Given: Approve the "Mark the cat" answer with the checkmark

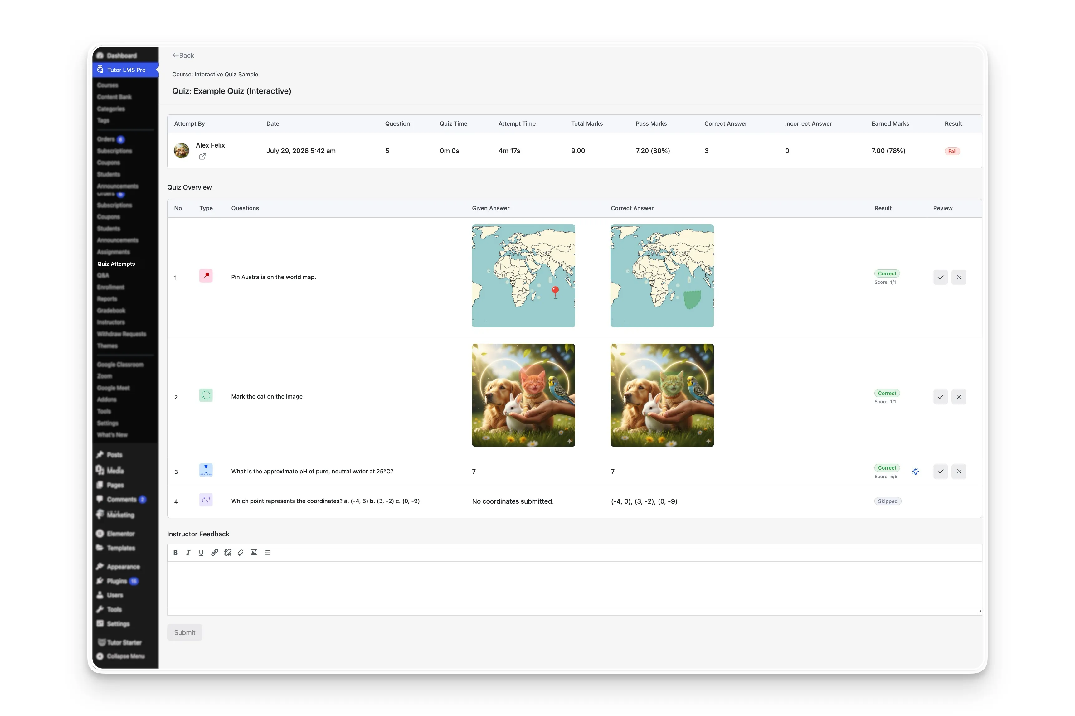Looking at the screenshot, I should coord(940,397).
